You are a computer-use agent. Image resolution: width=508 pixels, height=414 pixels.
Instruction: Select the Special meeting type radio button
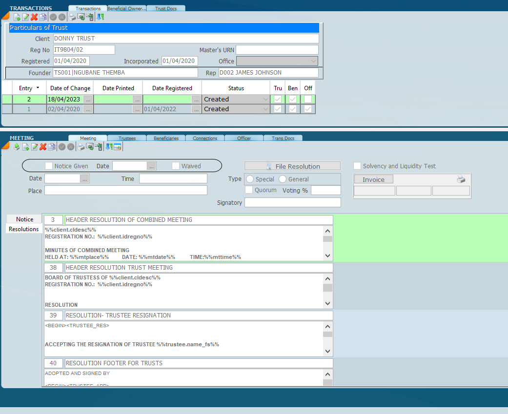coord(250,179)
